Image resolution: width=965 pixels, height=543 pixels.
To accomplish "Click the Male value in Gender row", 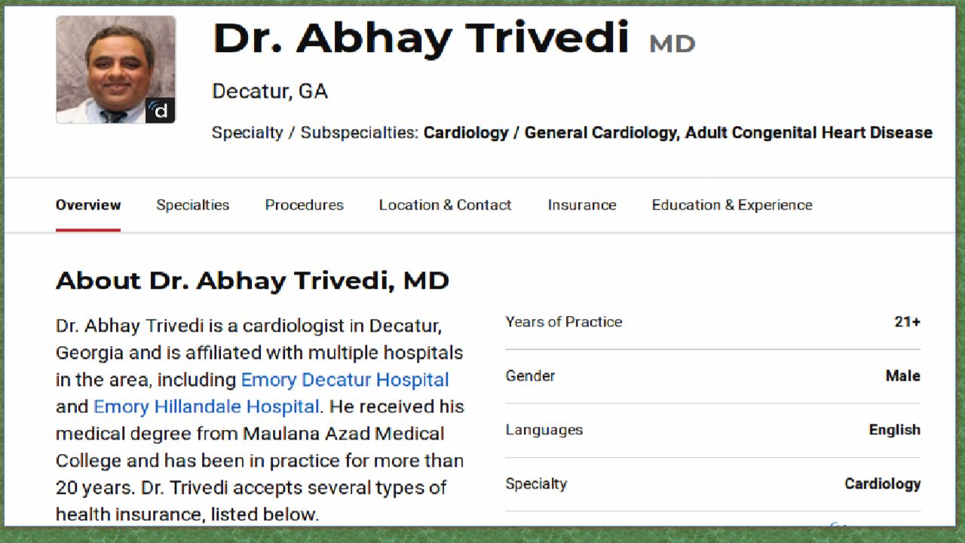I will 902,376.
